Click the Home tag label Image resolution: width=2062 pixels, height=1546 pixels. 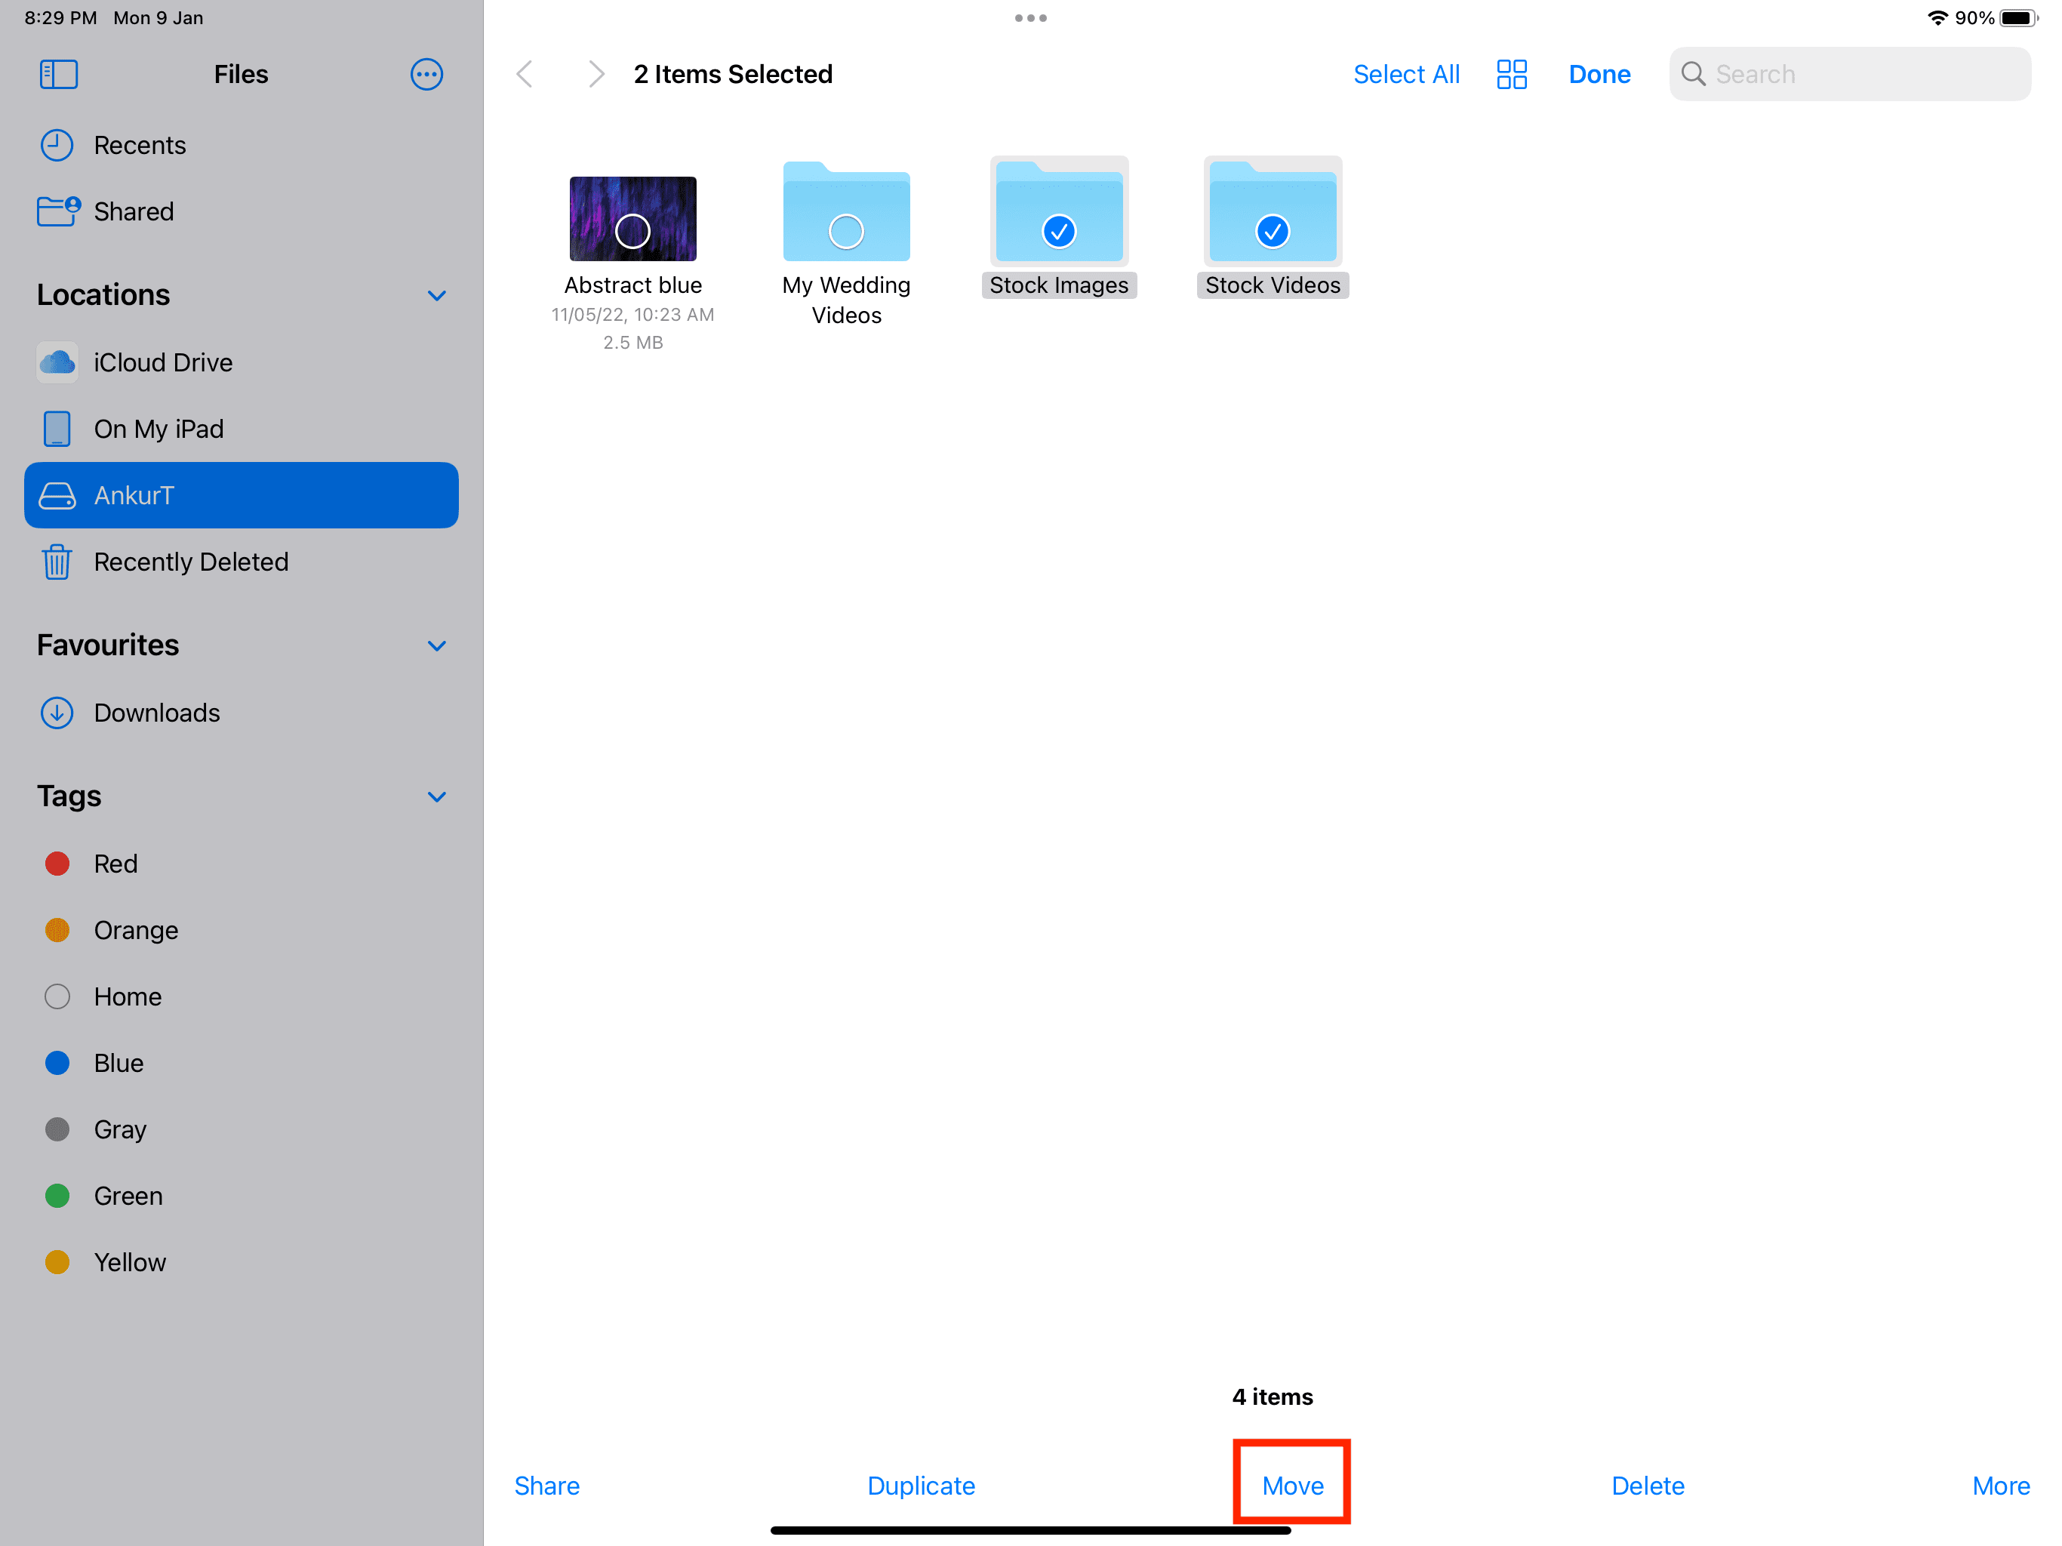point(128,996)
